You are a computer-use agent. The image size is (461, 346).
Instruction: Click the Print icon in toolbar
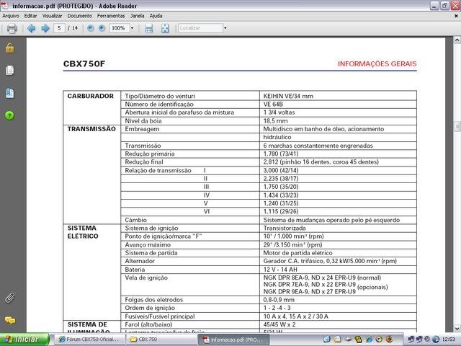[x=12, y=28]
